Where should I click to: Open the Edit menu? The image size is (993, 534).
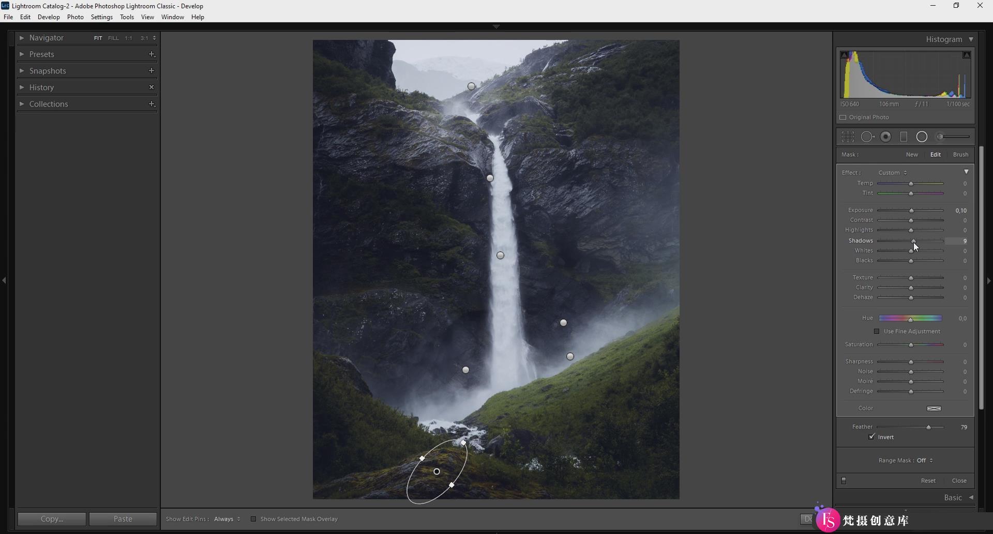(x=25, y=17)
